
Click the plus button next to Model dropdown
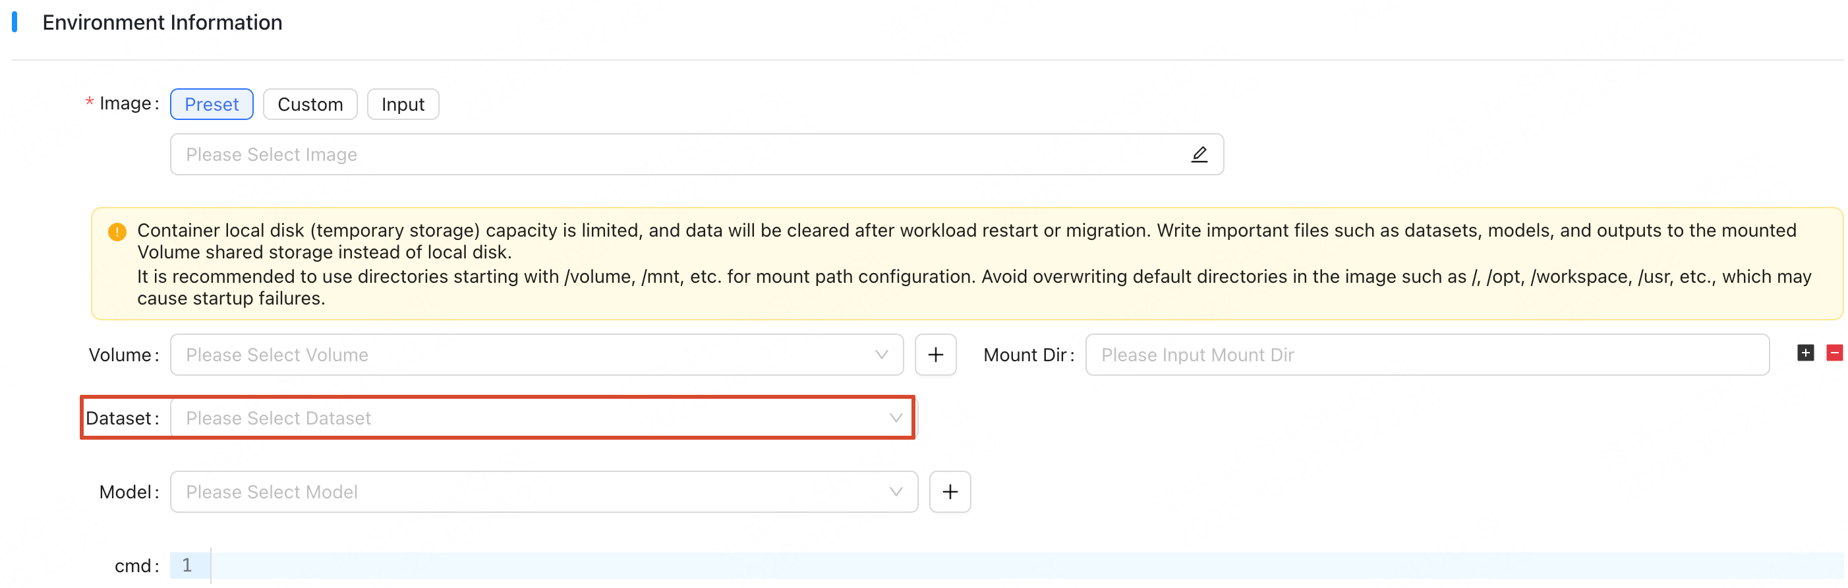[950, 492]
